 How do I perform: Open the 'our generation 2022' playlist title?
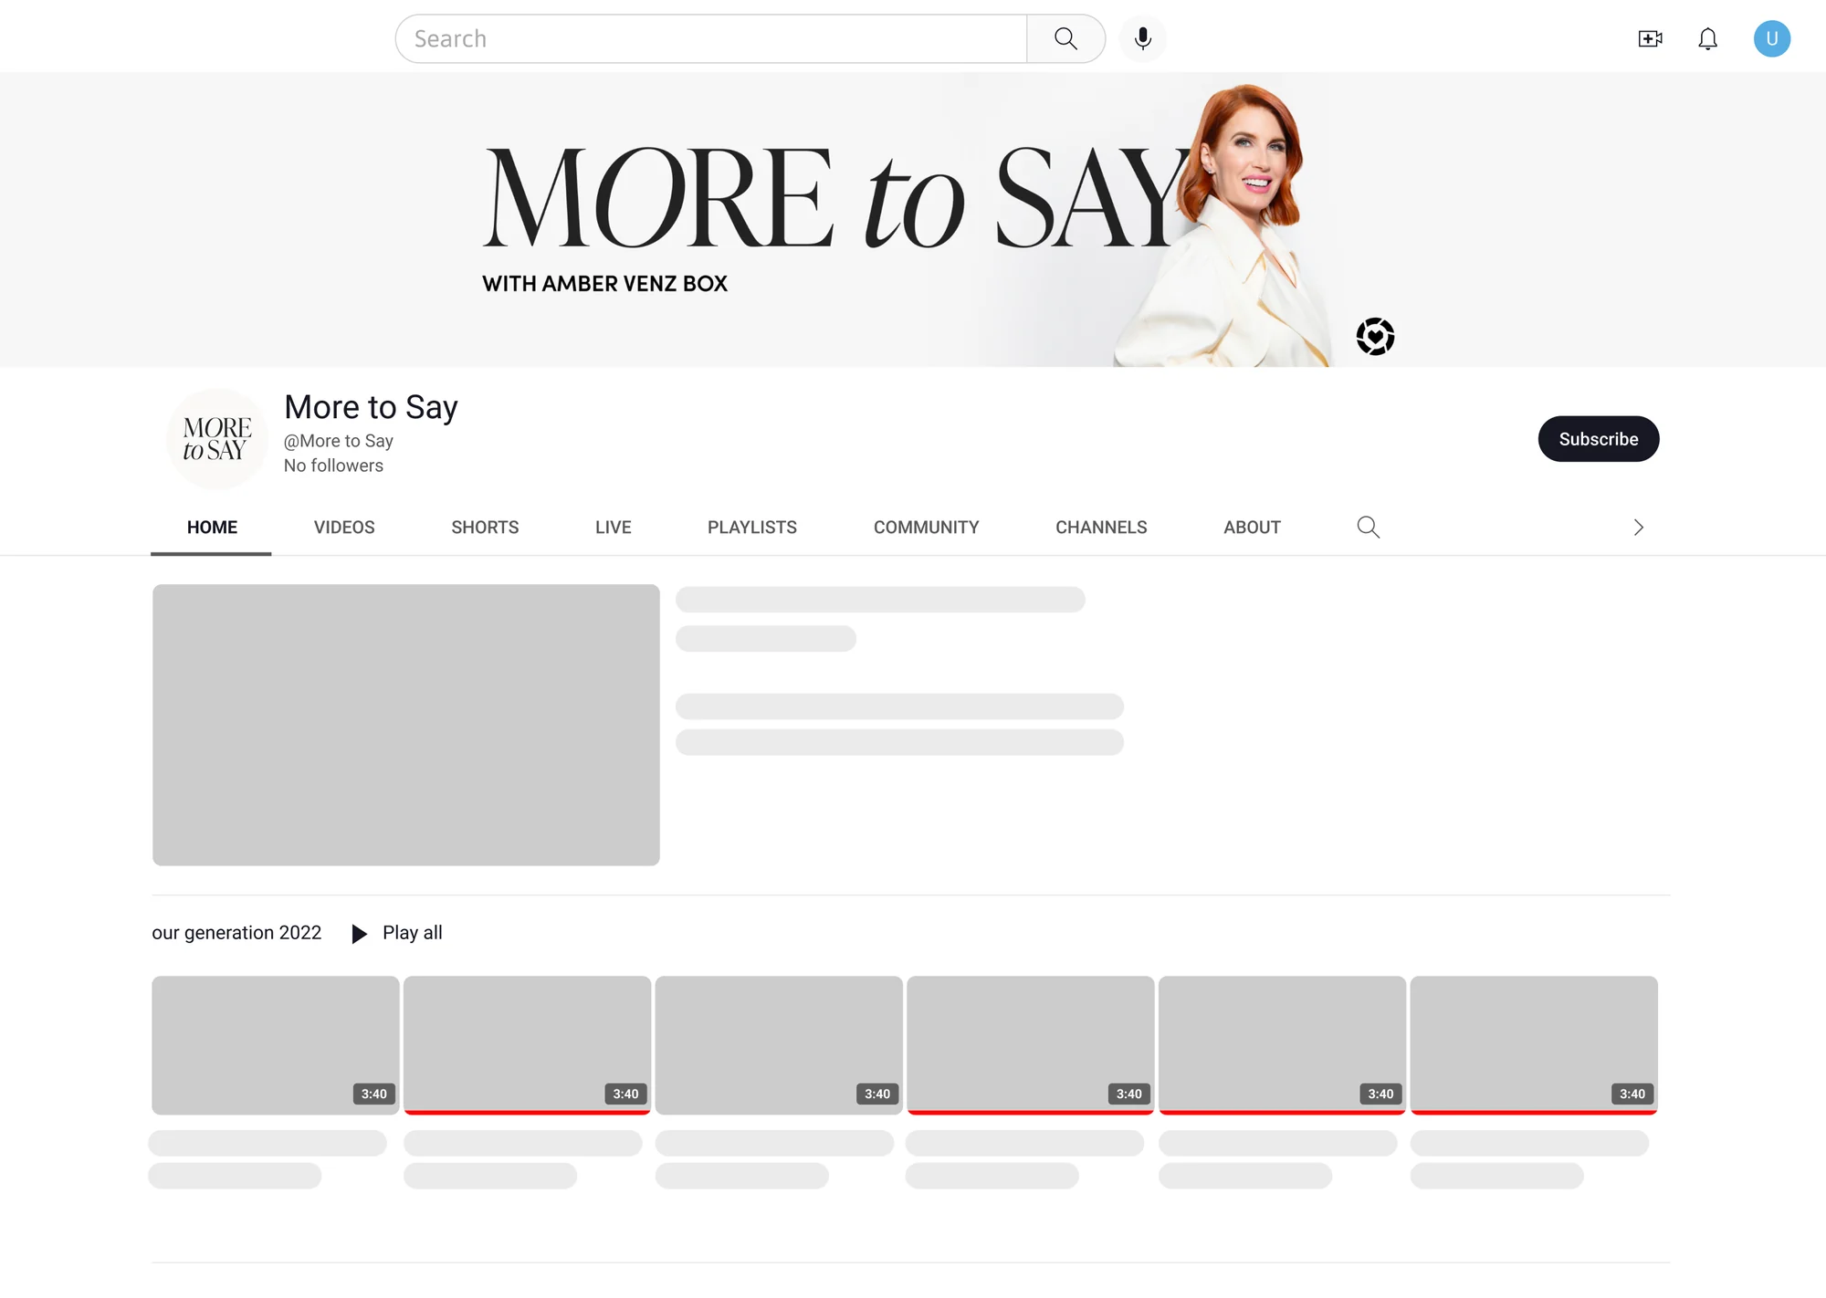click(236, 933)
